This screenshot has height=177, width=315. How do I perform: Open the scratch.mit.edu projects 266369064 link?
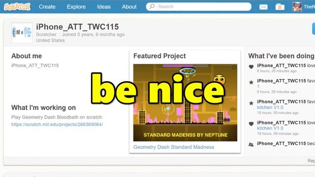tap(57, 124)
